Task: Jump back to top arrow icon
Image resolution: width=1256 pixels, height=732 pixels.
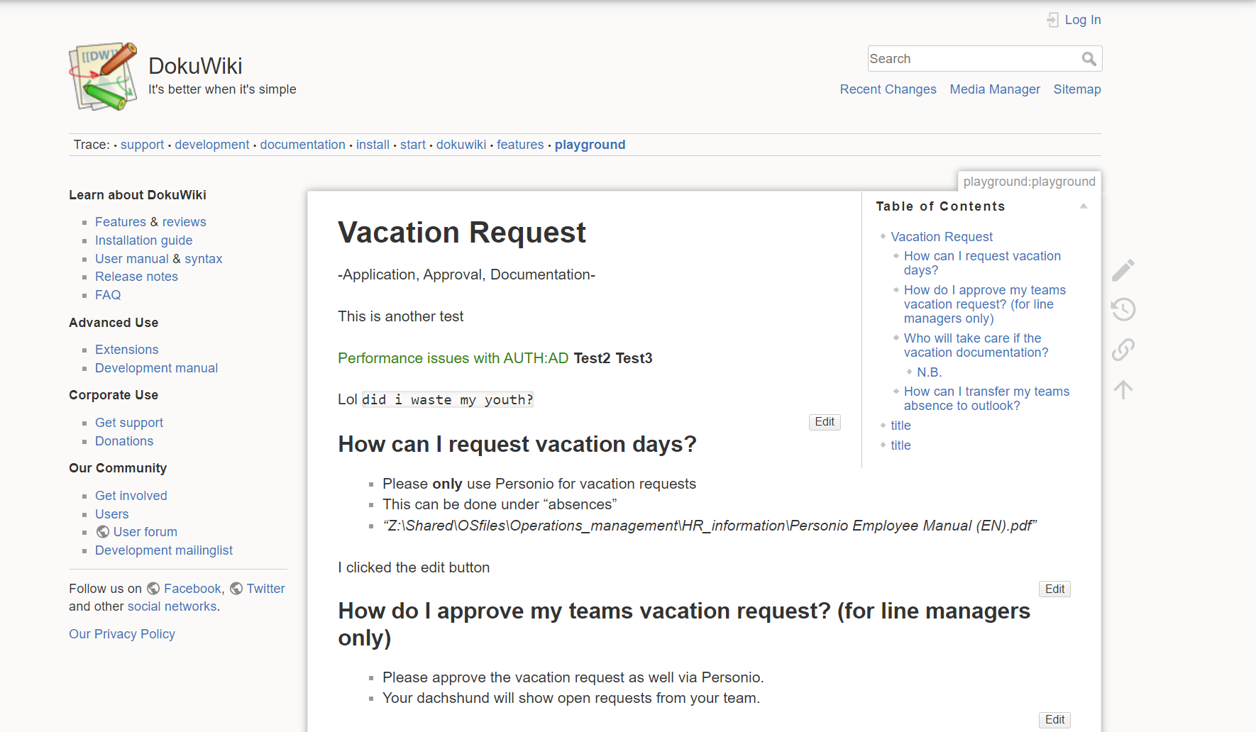Action: coord(1123,389)
